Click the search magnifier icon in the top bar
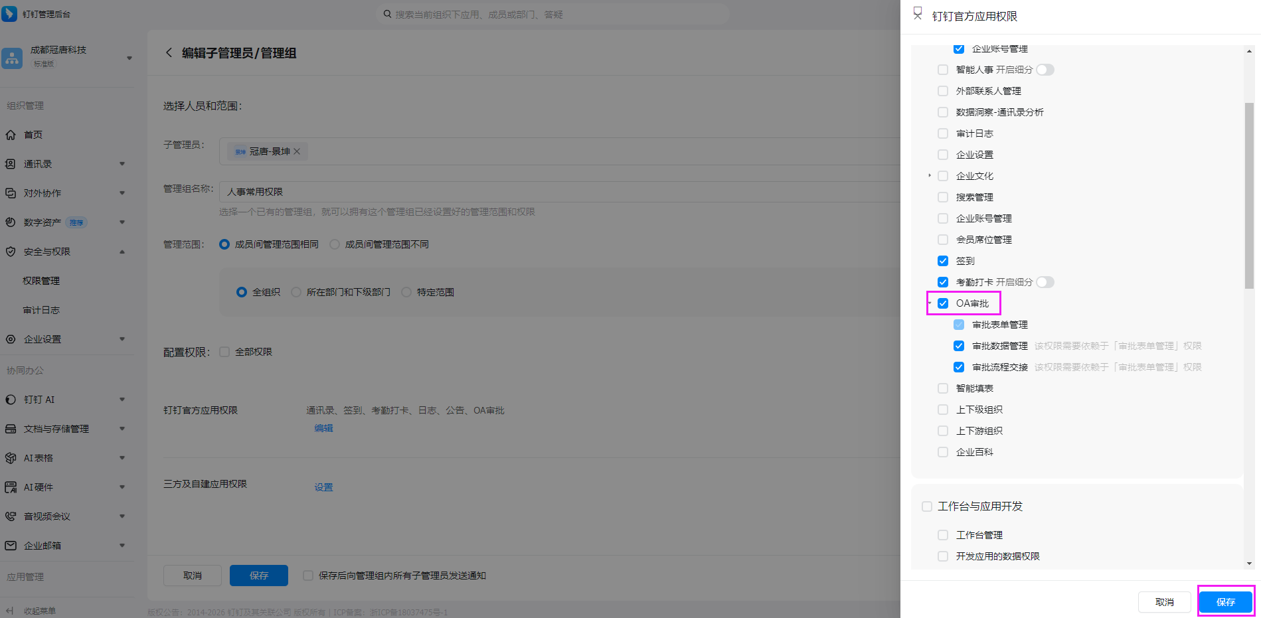The width and height of the screenshot is (1261, 618). point(387,14)
